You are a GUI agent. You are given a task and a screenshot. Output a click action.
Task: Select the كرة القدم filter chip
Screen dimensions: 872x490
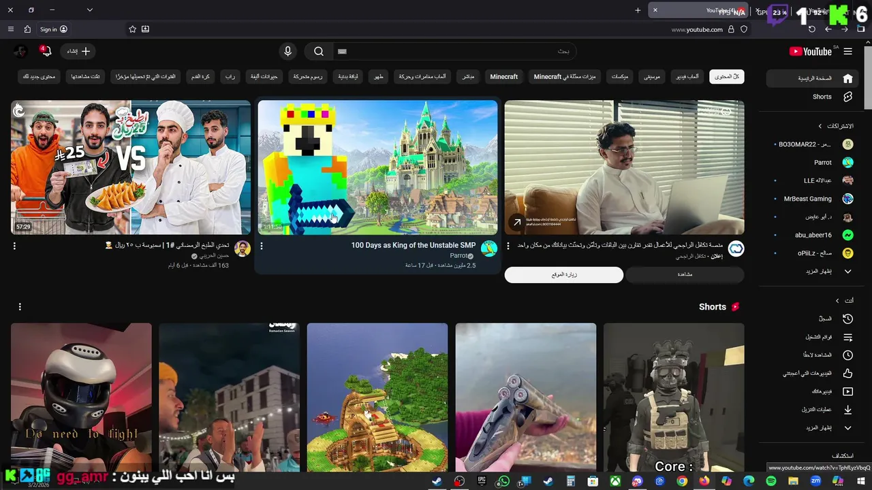coord(201,77)
